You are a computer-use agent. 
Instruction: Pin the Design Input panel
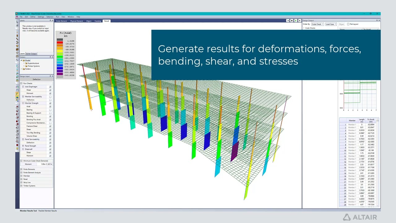50,76
